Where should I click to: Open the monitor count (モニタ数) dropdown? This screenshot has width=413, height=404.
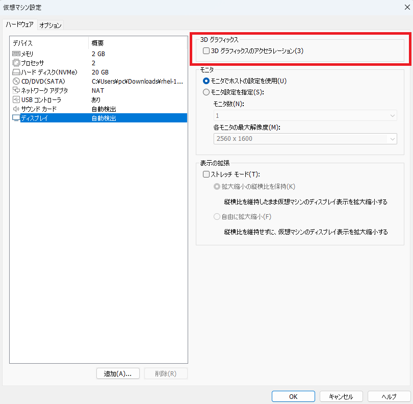point(305,116)
